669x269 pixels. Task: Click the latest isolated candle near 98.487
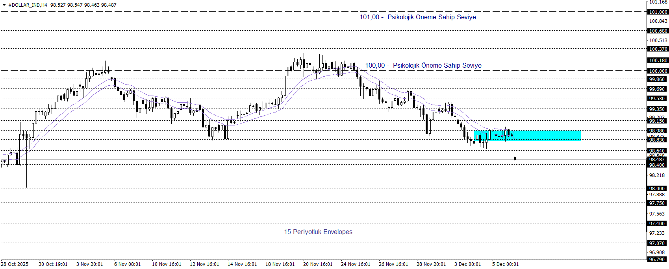pyautogui.click(x=515, y=158)
